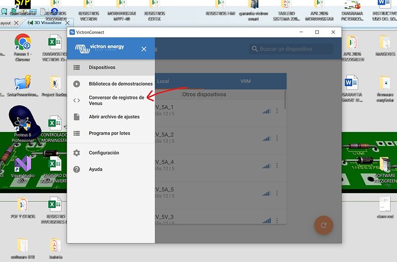Screen dimensions: 397x262
Task: Open the firmware easySolar desktop folder
Action: coord(385,88)
